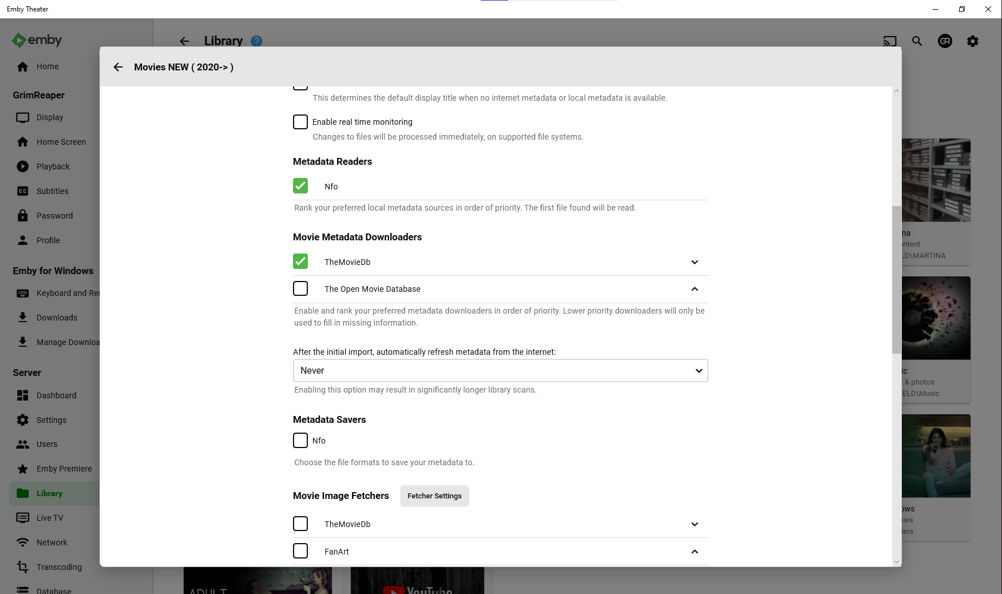
Task: Open the video tape shelves library thumbnail
Action: [936, 180]
